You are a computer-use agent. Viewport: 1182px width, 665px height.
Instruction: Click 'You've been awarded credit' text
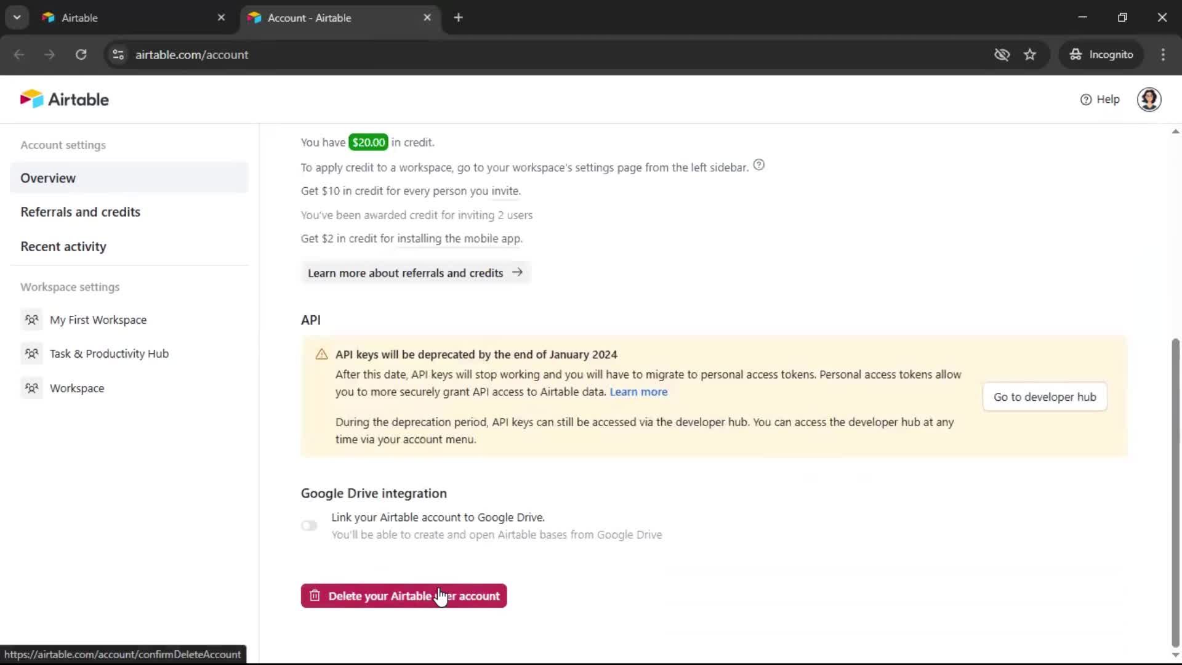[417, 215]
